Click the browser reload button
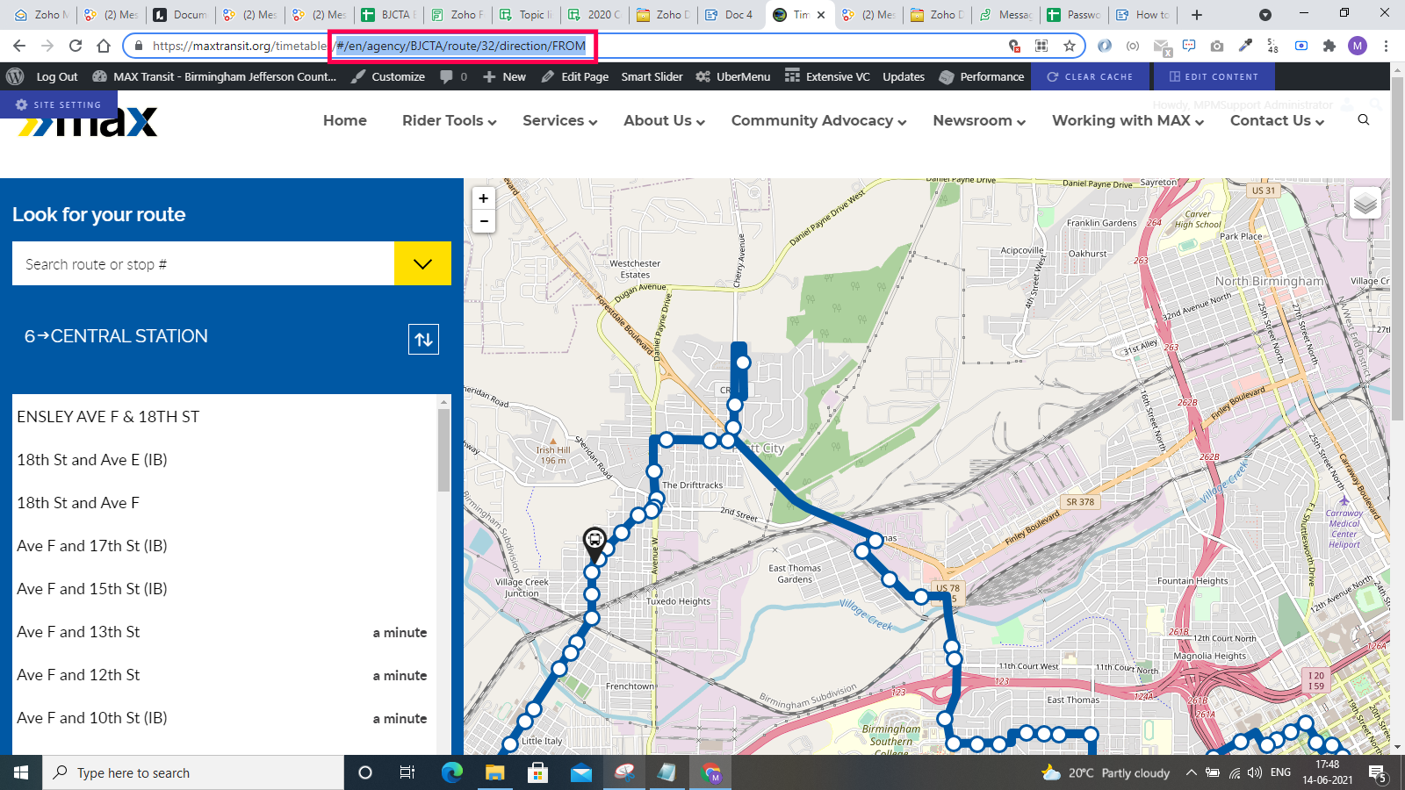 pos(76,46)
